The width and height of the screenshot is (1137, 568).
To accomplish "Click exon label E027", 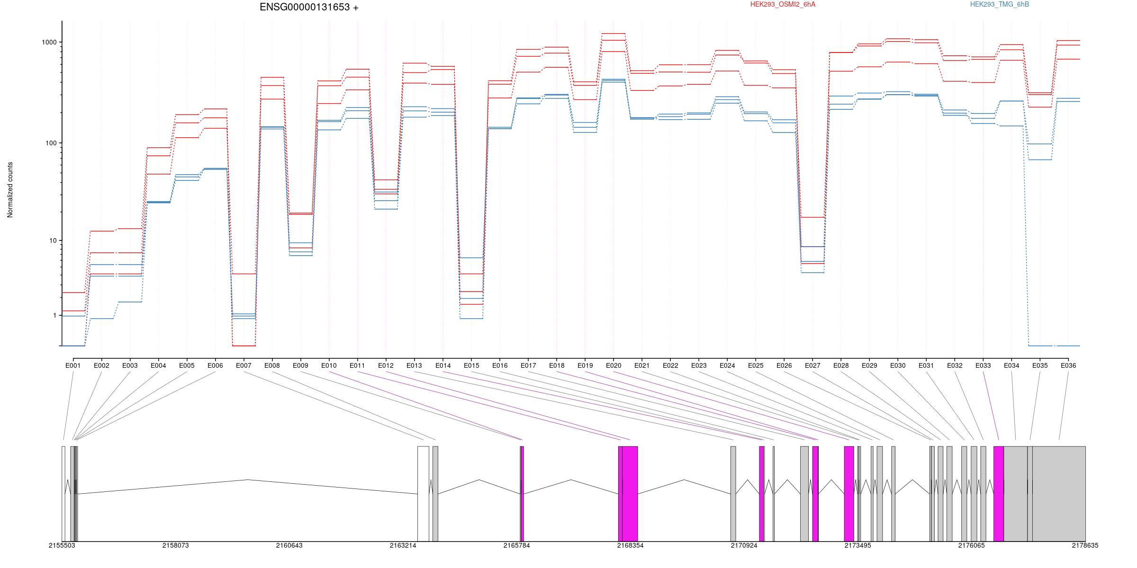I will point(812,365).
